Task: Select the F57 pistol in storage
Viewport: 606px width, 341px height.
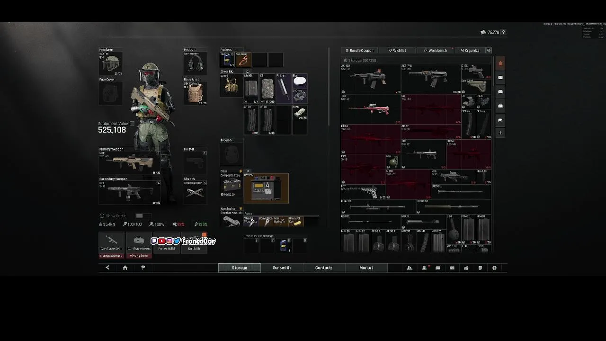Action: pyautogui.click(x=363, y=191)
